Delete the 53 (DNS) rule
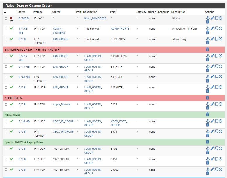 (207, 81)
